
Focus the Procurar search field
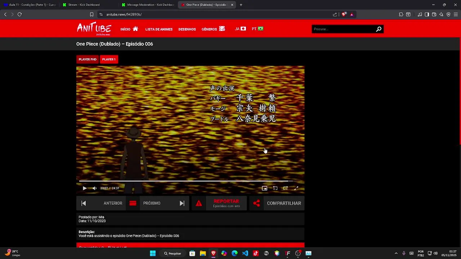pyautogui.click(x=343, y=29)
